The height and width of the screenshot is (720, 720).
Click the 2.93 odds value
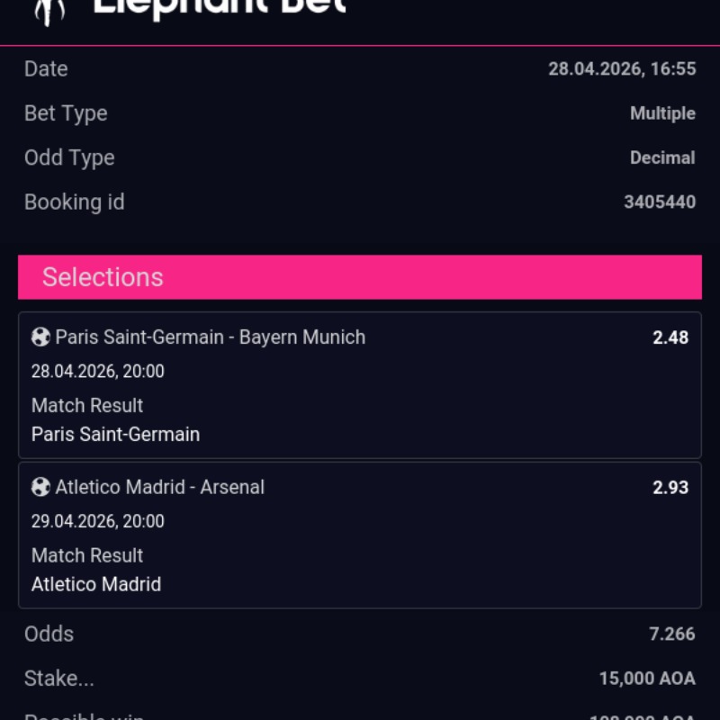[x=670, y=488]
